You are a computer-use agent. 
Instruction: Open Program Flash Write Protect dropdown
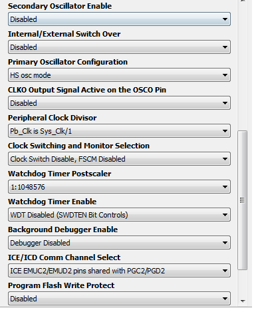coord(119,299)
